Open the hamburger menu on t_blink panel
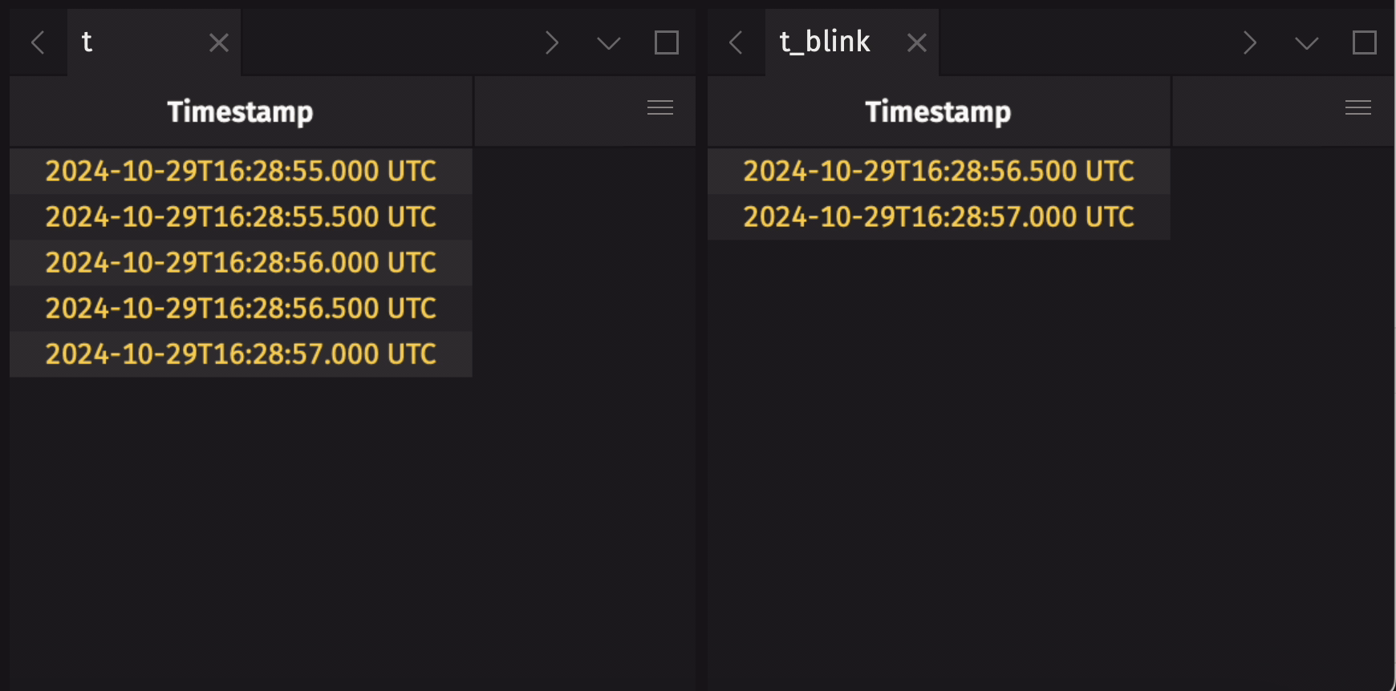Screen dimensions: 1396x691 (x=1358, y=107)
